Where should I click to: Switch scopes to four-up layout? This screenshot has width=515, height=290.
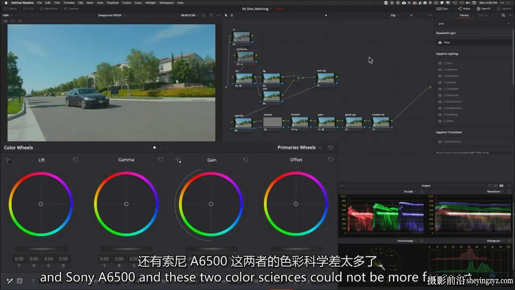[501, 186]
